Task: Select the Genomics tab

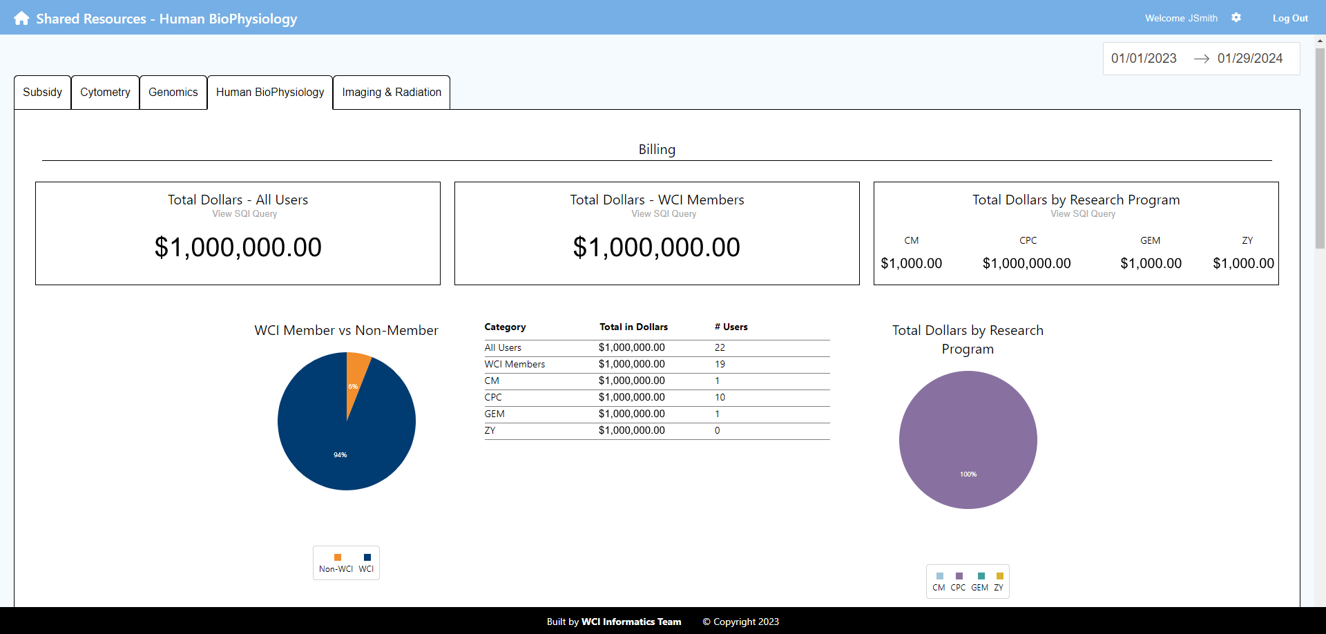Action: point(173,93)
